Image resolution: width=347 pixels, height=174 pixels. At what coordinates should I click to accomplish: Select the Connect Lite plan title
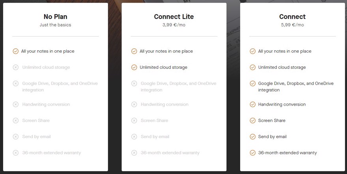pyautogui.click(x=174, y=17)
